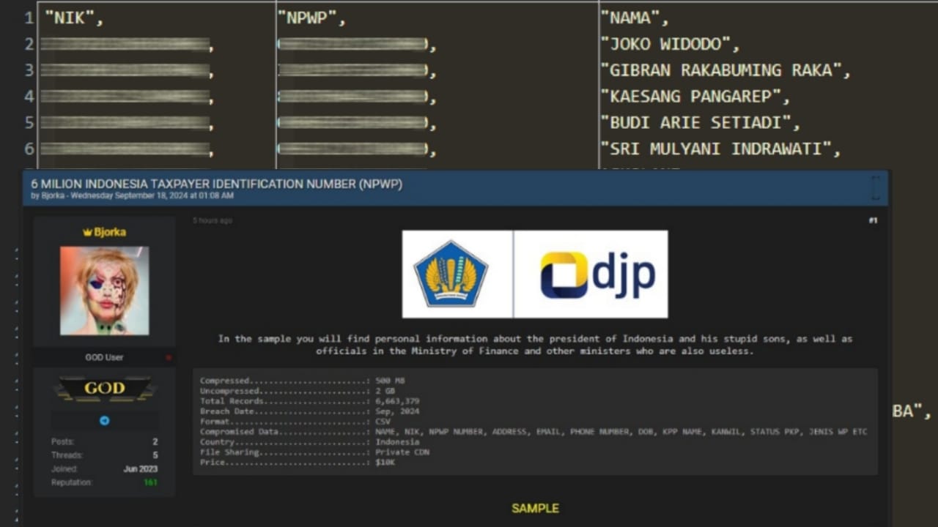Click the redacted NPWP value on line 6
Screen dimensions: 938x527
pos(353,149)
